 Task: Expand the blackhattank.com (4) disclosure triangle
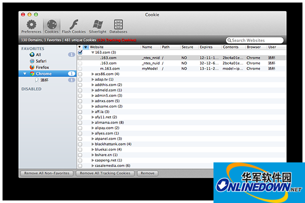pos(93,144)
